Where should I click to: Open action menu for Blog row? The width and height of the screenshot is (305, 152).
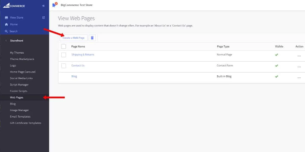point(299,78)
